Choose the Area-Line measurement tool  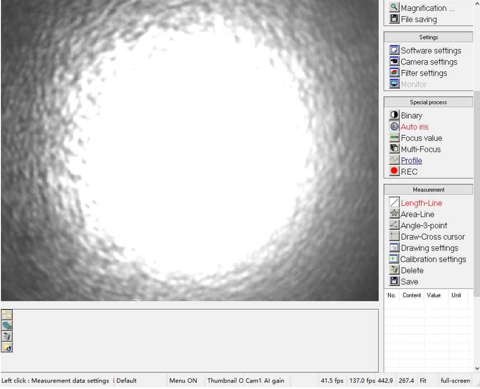417,214
